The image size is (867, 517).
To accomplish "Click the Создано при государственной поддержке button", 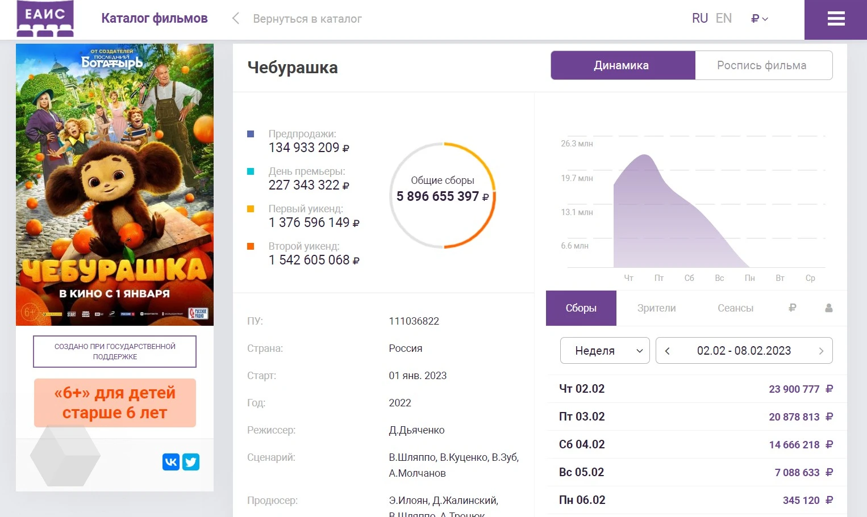I will pyautogui.click(x=115, y=351).
